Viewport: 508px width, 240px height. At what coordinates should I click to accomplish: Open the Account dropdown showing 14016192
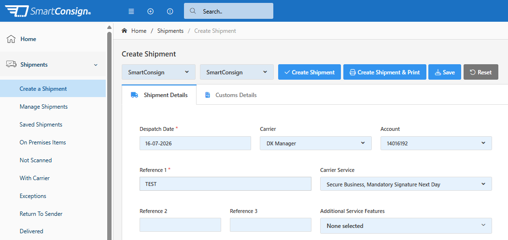click(436, 143)
